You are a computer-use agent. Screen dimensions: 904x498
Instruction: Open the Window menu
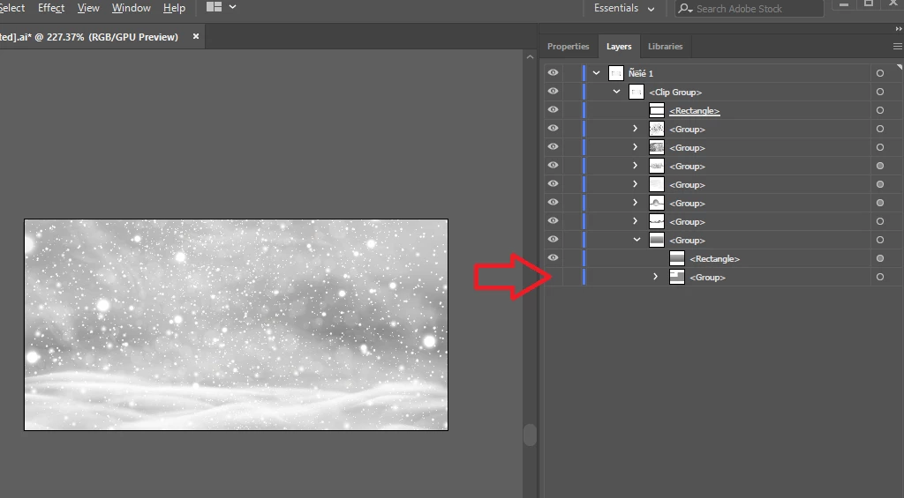pos(131,8)
